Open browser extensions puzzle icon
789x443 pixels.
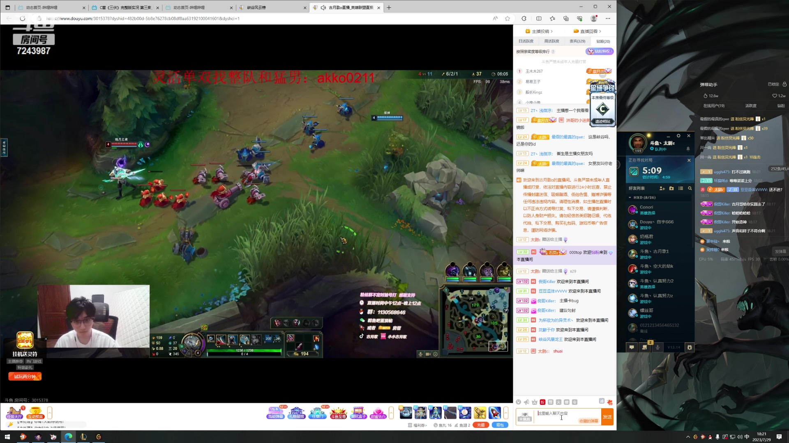tap(524, 18)
